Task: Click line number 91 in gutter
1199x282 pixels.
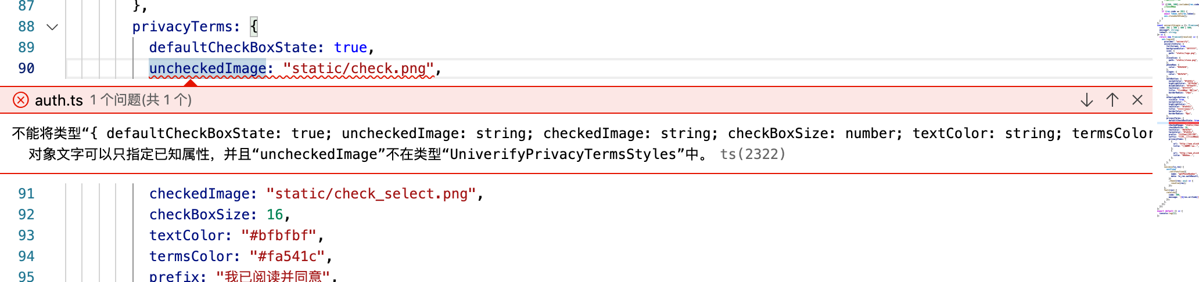Action: point(26,194)
